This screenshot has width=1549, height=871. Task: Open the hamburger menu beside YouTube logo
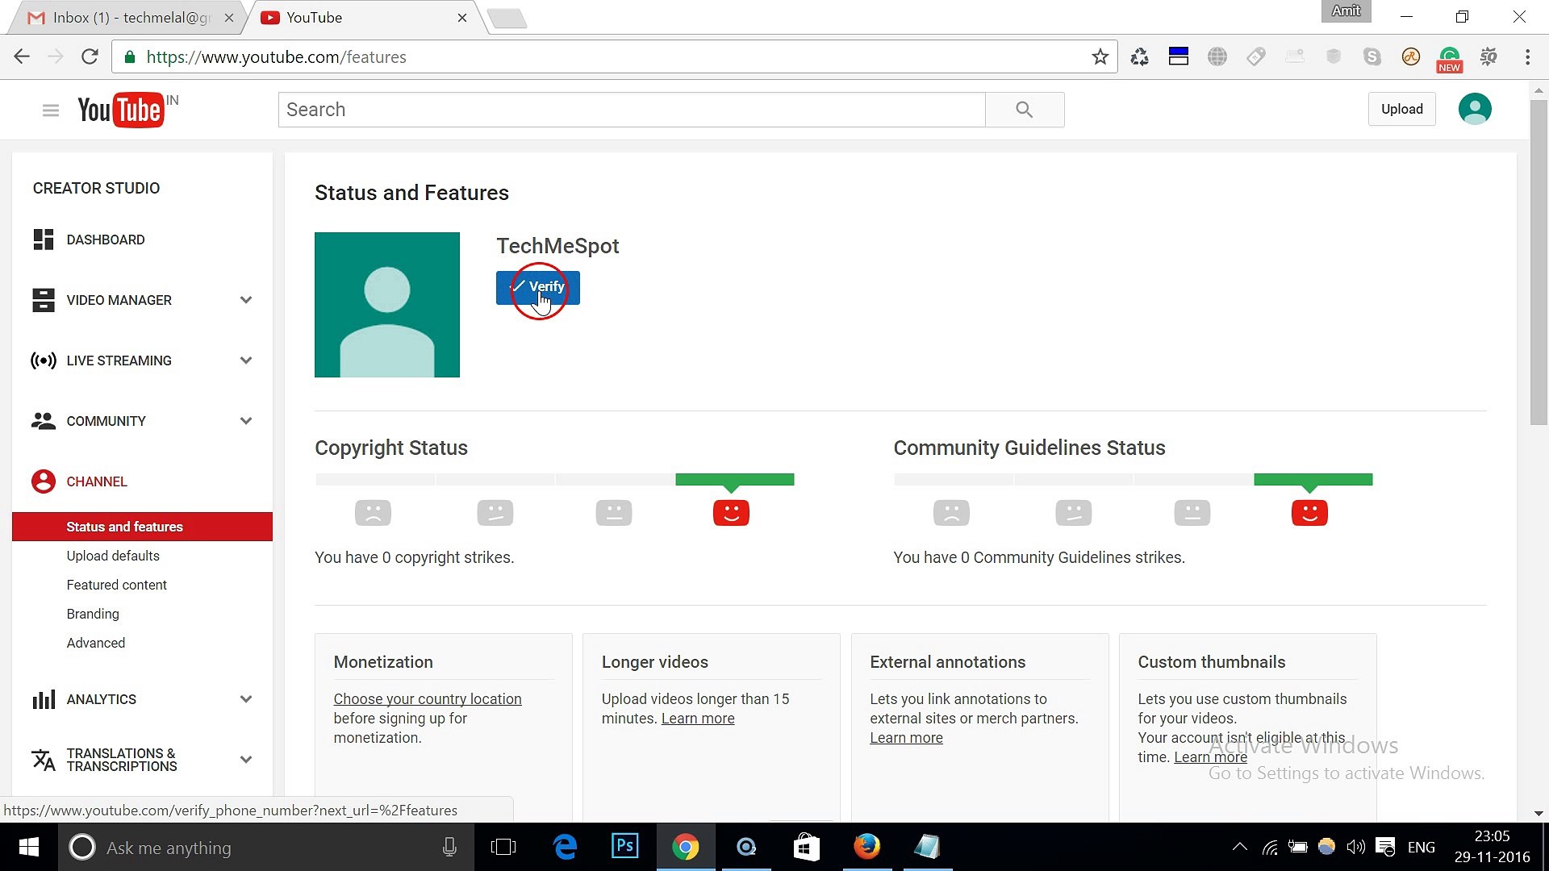point(50,110)
